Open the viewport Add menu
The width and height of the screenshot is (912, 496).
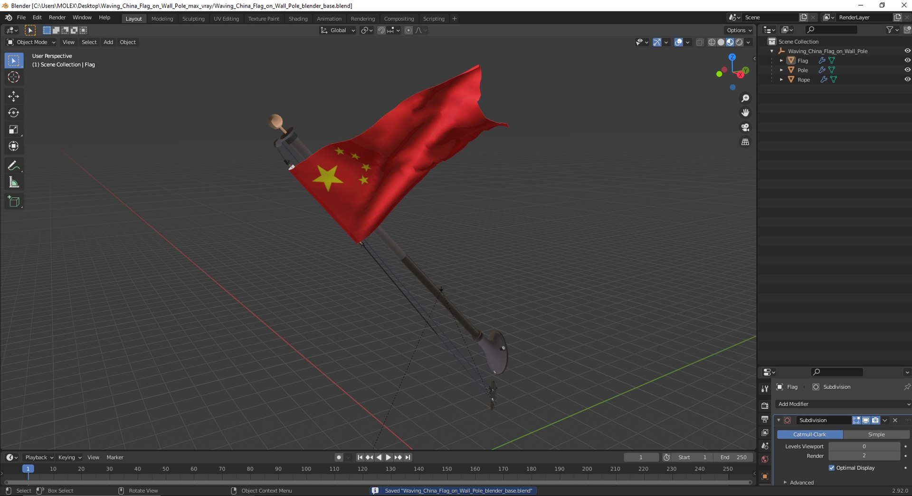pyautogui.click(x=108, y=42)
